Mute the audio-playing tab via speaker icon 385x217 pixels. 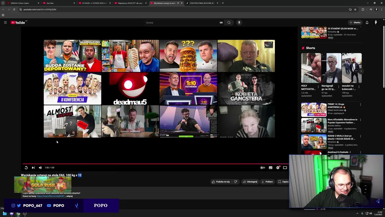click(178, 3)
